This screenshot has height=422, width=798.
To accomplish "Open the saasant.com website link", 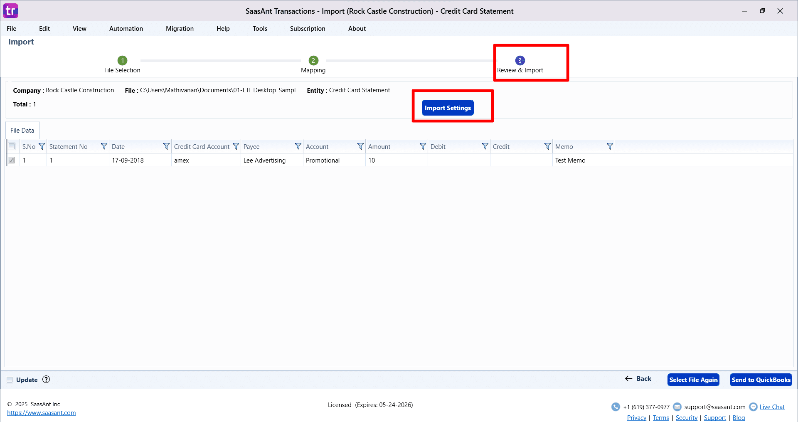I will 42,413.
